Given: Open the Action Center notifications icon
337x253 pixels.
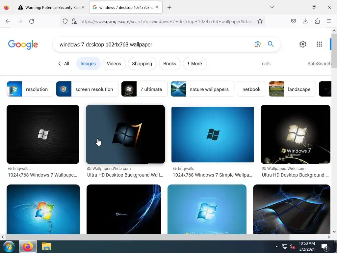Looking at the screenshot, I should click(324, 246).
